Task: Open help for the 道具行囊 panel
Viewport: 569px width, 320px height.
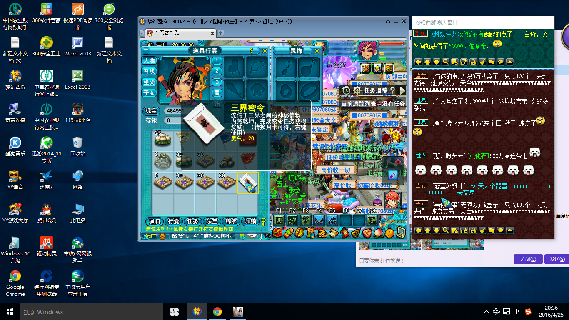Action: tap(251, 51)
